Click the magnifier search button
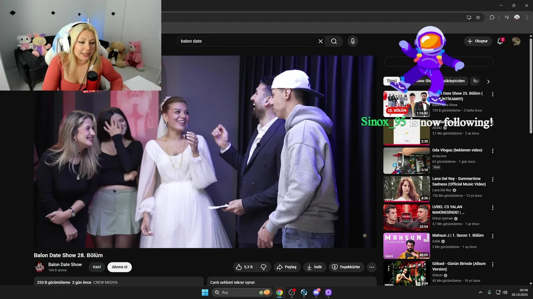 tap(334, 41)
